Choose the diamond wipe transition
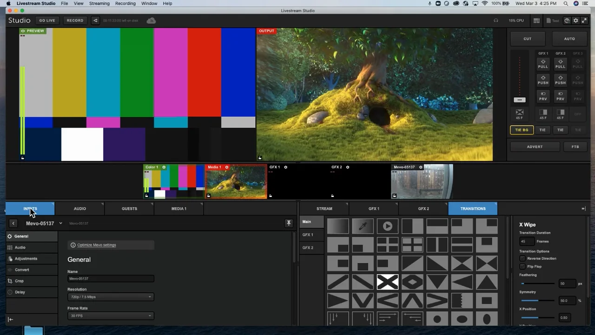This screenshot has height=335, width=595. click(x=412, y=281)
